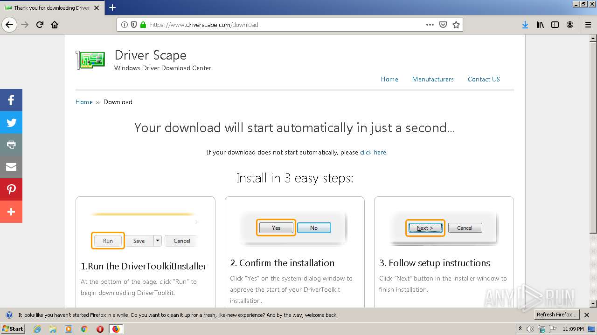Click the Driver Scape logo image

tap(90, 60)
